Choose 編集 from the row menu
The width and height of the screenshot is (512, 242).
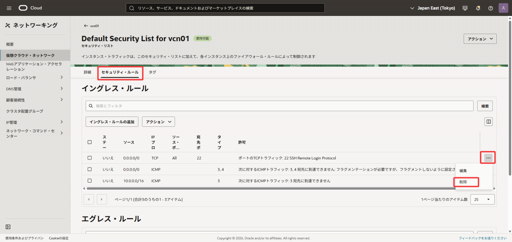point(463,171)
